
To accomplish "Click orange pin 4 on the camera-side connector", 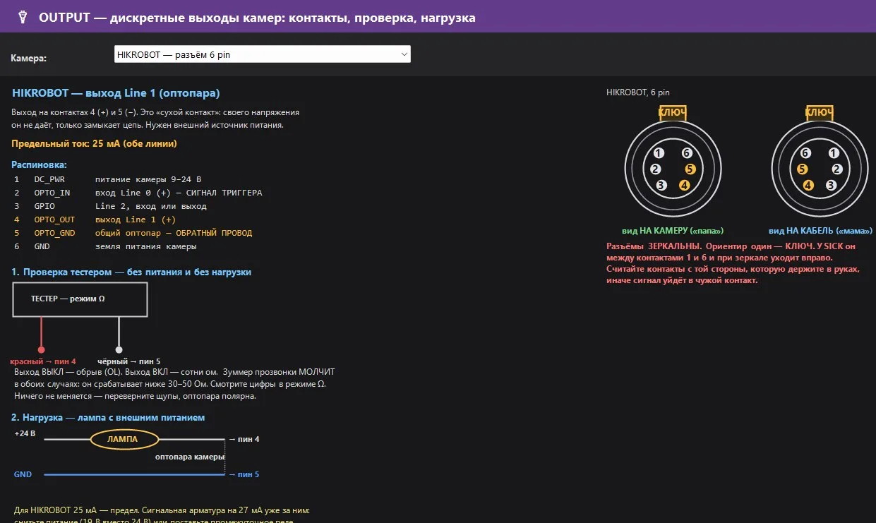I will [x=684, y=186].
